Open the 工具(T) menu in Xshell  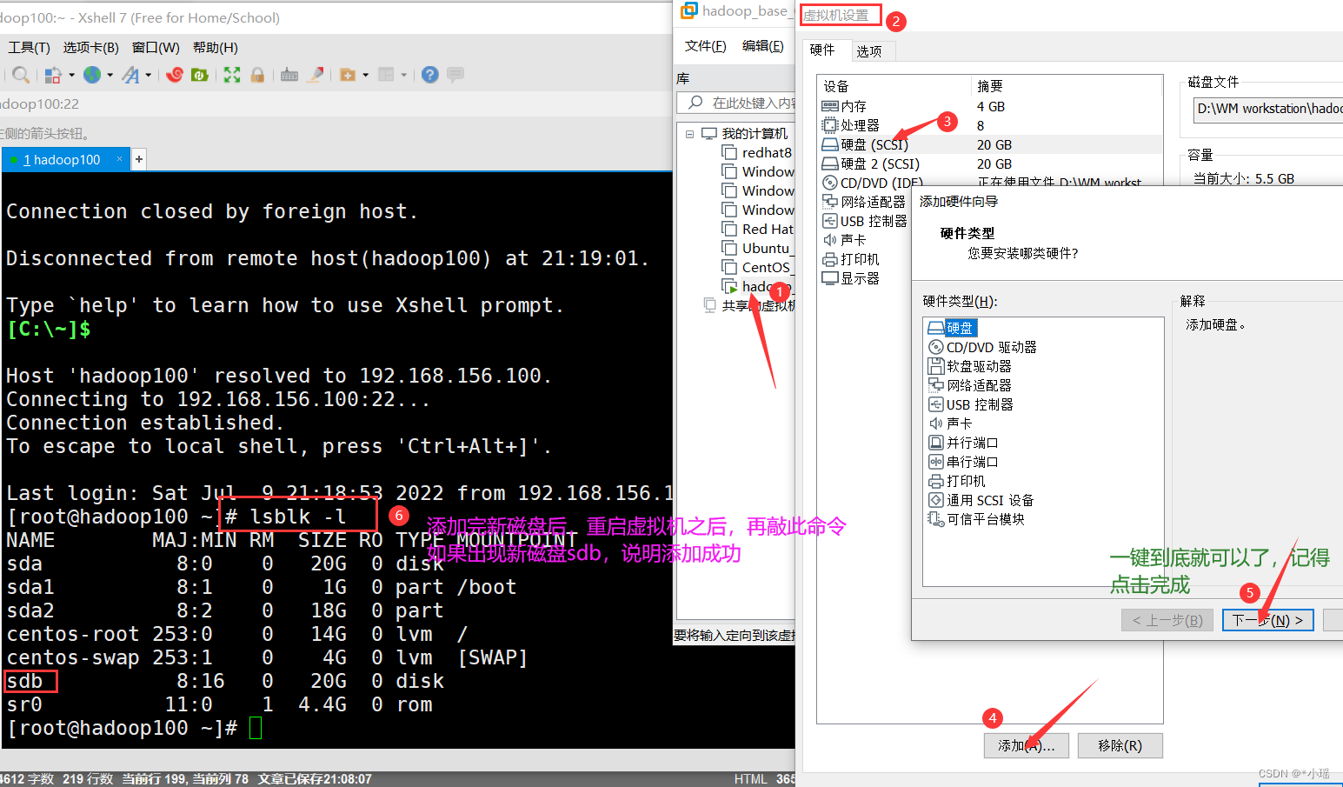pos(29,48)
